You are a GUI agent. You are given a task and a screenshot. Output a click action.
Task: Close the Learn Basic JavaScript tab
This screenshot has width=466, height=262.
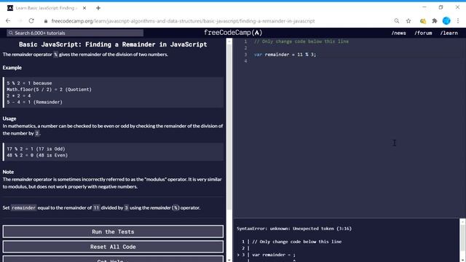(84, 8)
